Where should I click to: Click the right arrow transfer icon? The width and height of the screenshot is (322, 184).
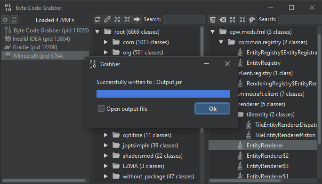coord(137,19)
